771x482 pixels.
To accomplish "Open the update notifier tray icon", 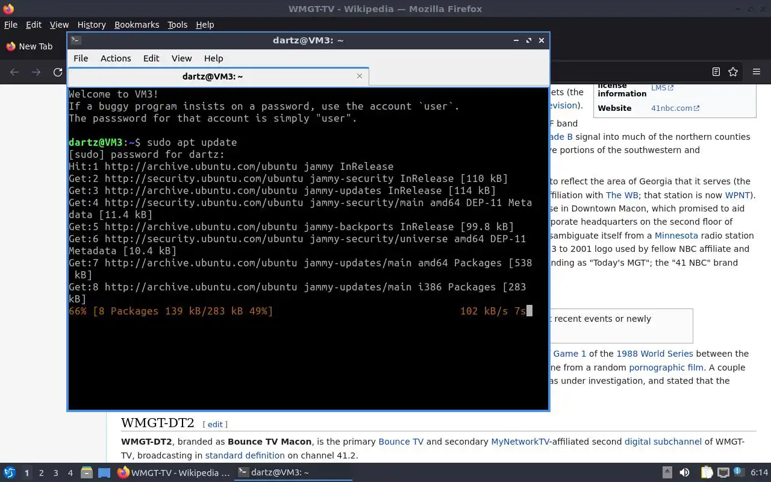I will (738, 473).
